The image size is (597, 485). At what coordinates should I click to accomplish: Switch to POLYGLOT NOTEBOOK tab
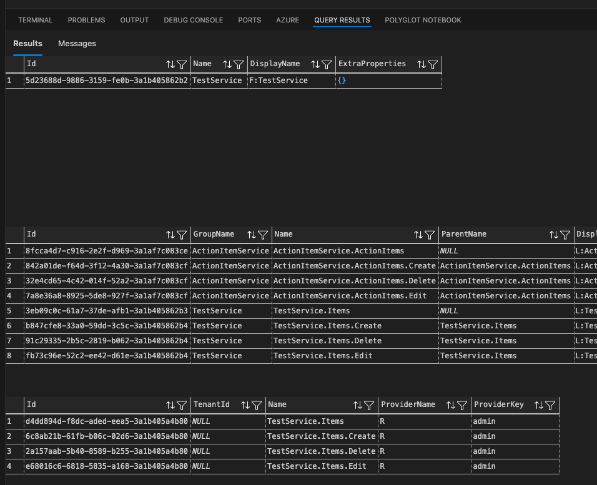click(423, 20)
